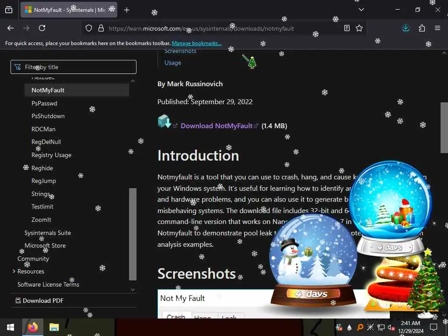This screenshot has height=336, width=448.
Task: Open the Firefox downloads panel
Action: (406, 28)
